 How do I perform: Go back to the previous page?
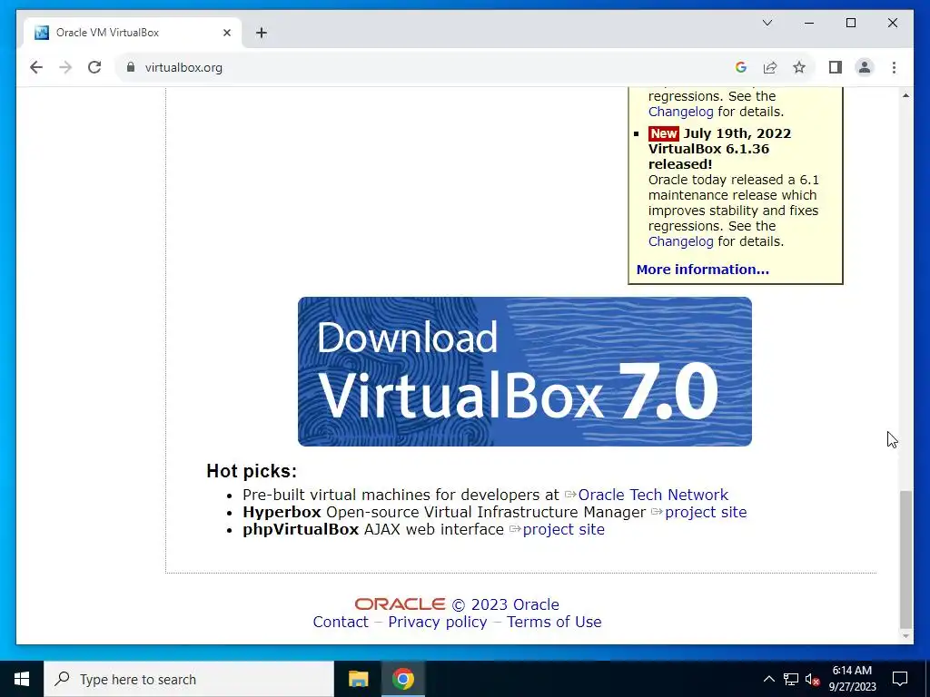click(36, 67)
